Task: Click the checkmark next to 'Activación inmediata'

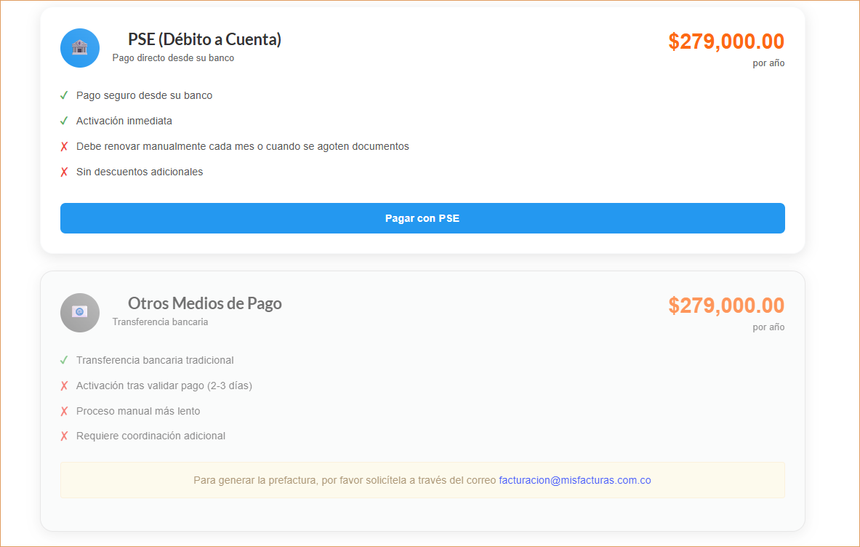Action: coord(64,121)
